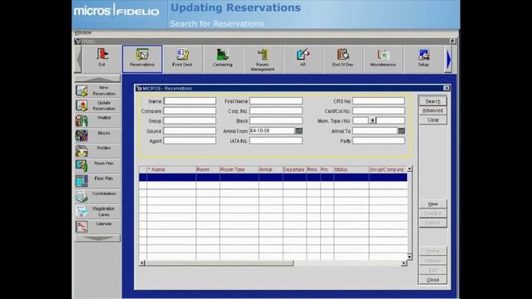Select Update Reservation in sidebar
532x299 pixels.
coord(98,105)
